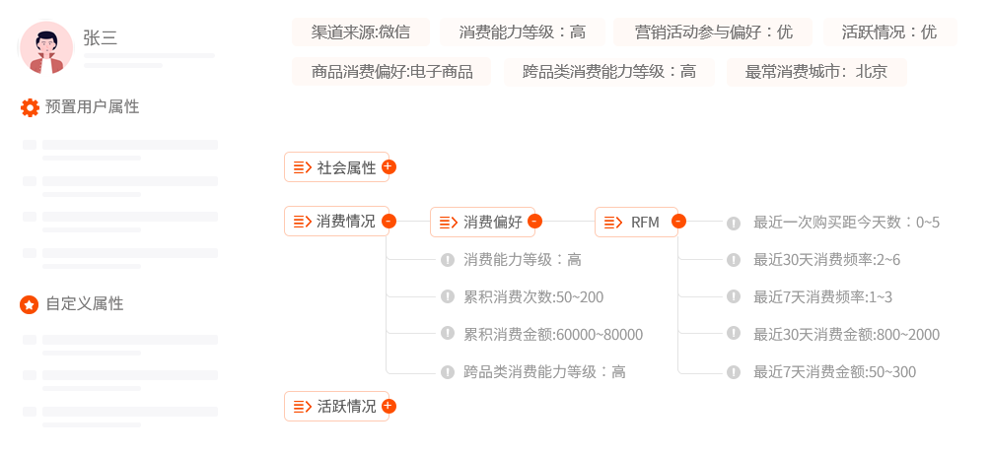Select the 渠道来源:微信 tag
The height and width of the screenshot is (453, 990).
pyautogui.click(x=361, y=32)
